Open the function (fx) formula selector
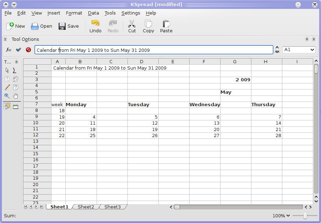Viewport: 321px width, 223px height. pyautogui.click(x=9, y=50)
